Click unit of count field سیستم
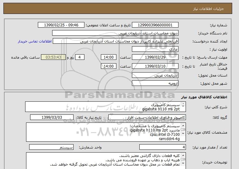 [x=51, y=147]
